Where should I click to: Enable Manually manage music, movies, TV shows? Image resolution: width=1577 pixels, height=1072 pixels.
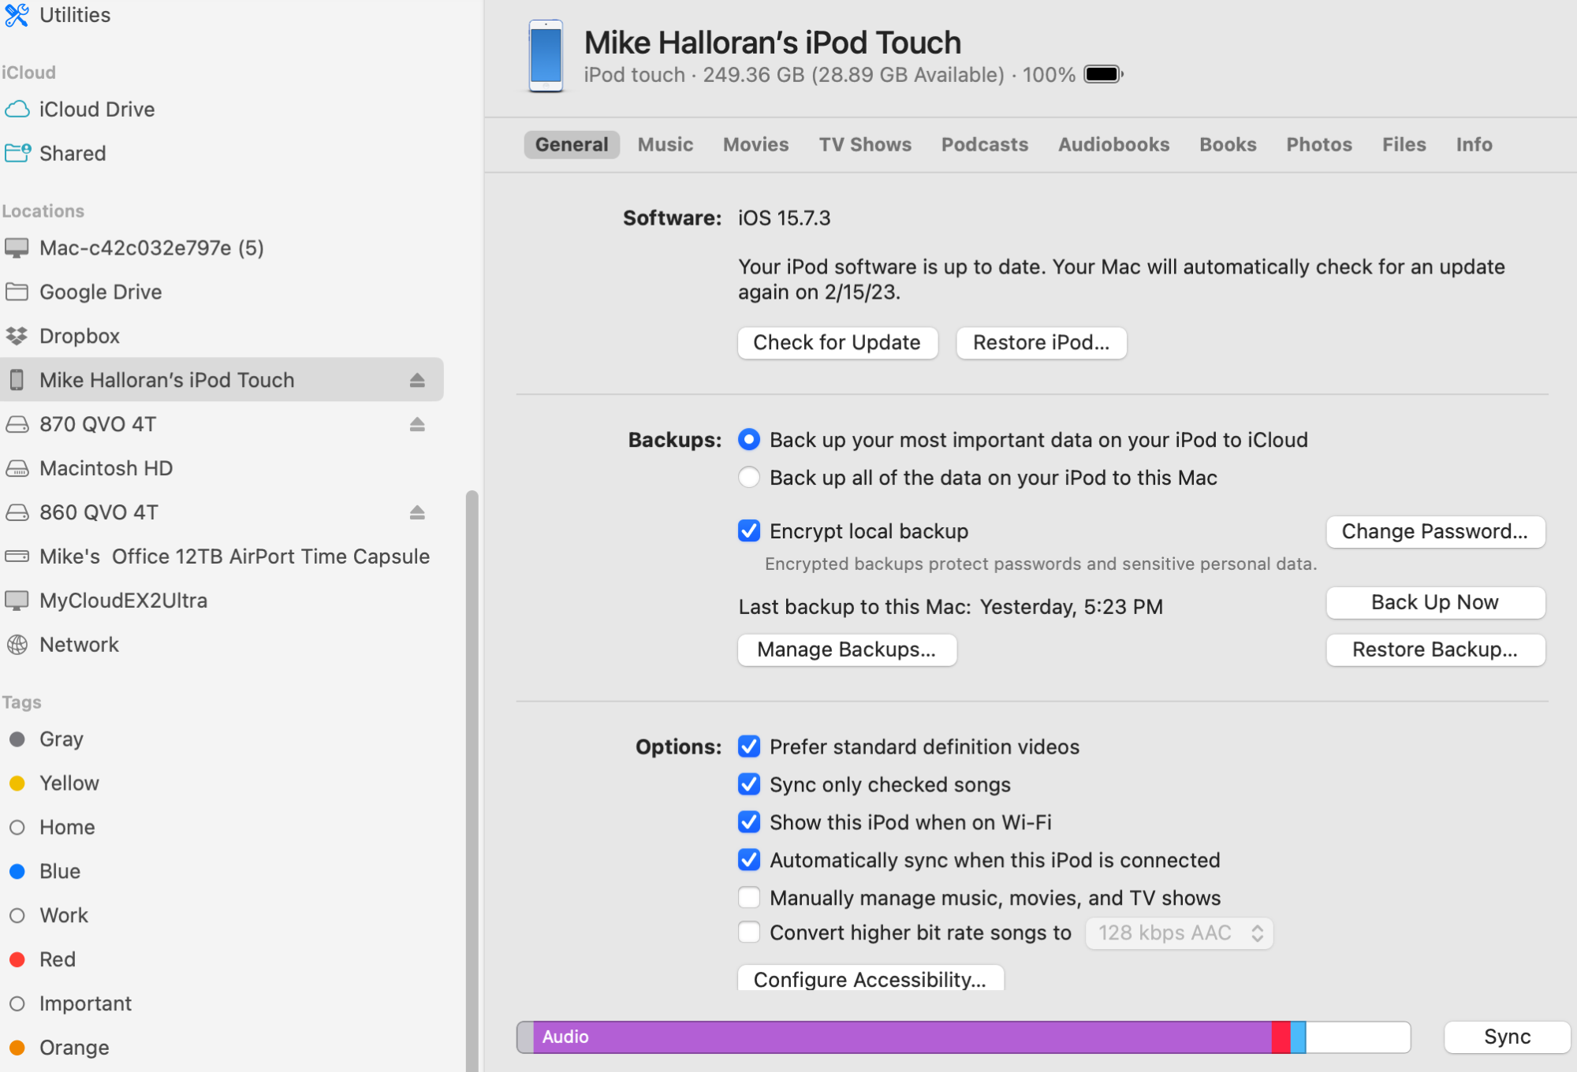click(x=749, y=898)
